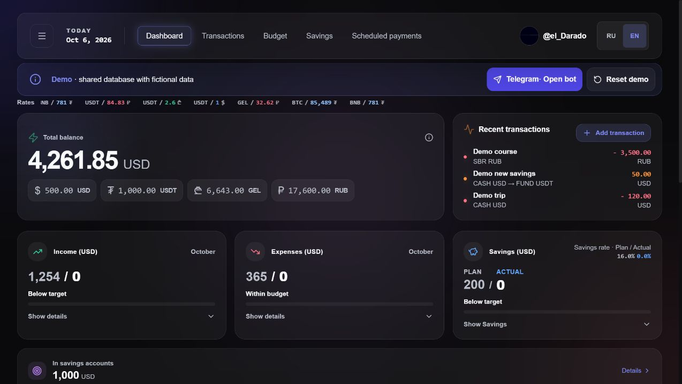
Task: Click the Telegram Open bot button
Action: pyautogui.click(x=534, y=79)
